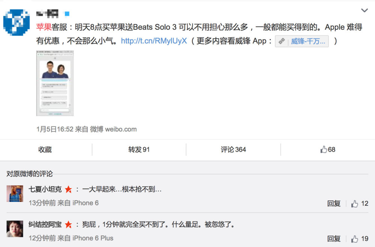
Task: Open the 七夏小坦克 username link
Action: [45, 189]
